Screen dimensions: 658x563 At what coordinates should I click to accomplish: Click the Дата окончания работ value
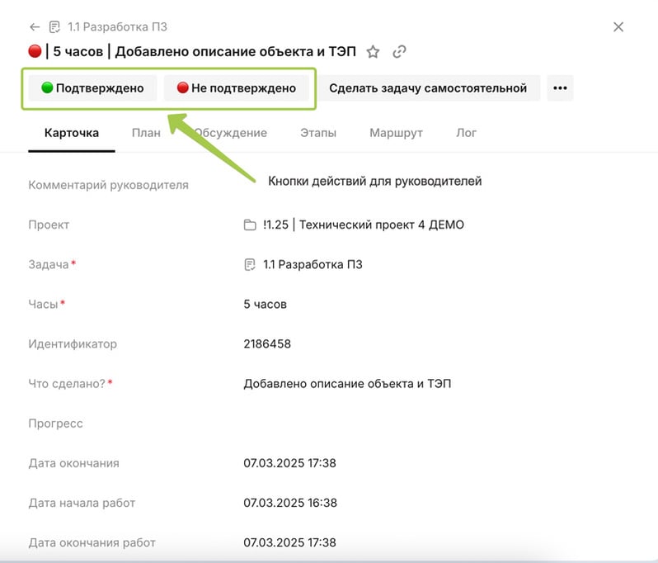[x=289, y=542]
